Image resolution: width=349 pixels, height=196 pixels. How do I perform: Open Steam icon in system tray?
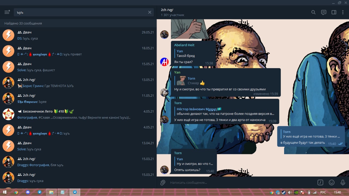(284, 192)
